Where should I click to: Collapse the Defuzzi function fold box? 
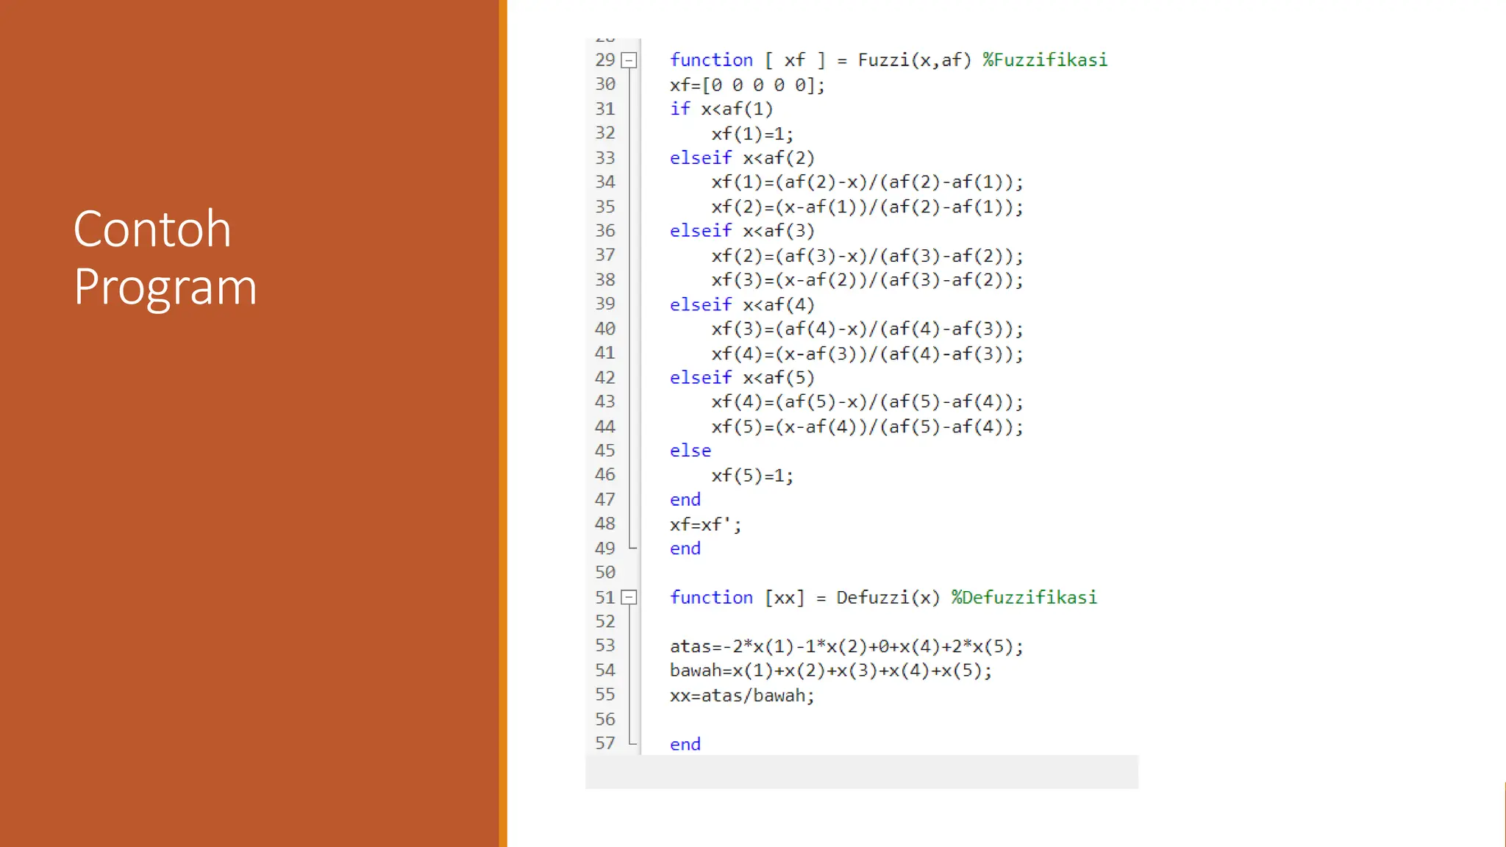click(629, 598)
